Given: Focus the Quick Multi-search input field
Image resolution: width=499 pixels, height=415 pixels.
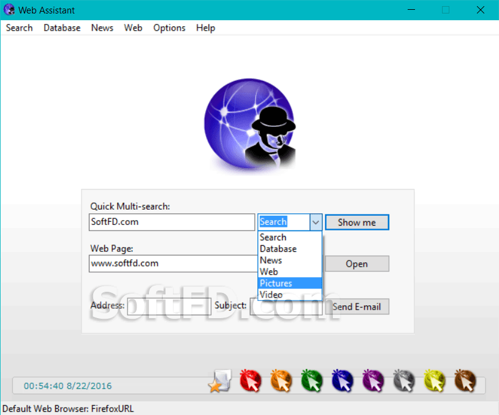Looking at the screenshot, I should click(172, 222).
